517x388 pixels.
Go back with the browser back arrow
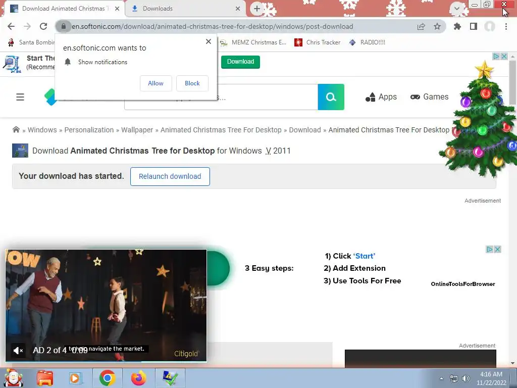(11, 26)
